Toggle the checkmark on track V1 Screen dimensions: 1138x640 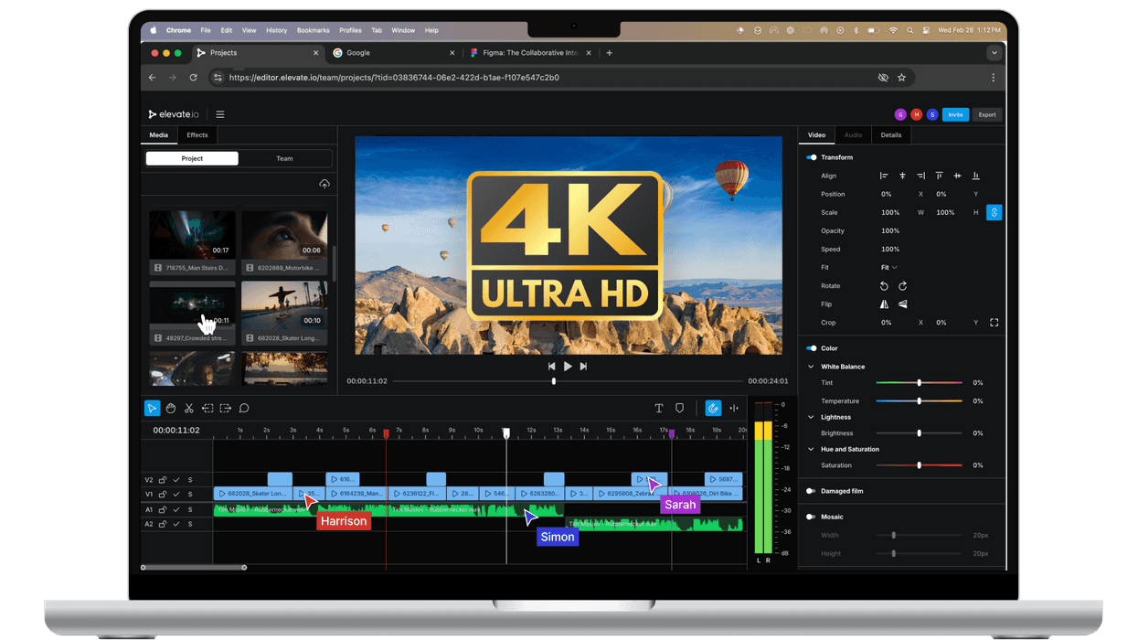pyautogui.click(x=176, y=495)
